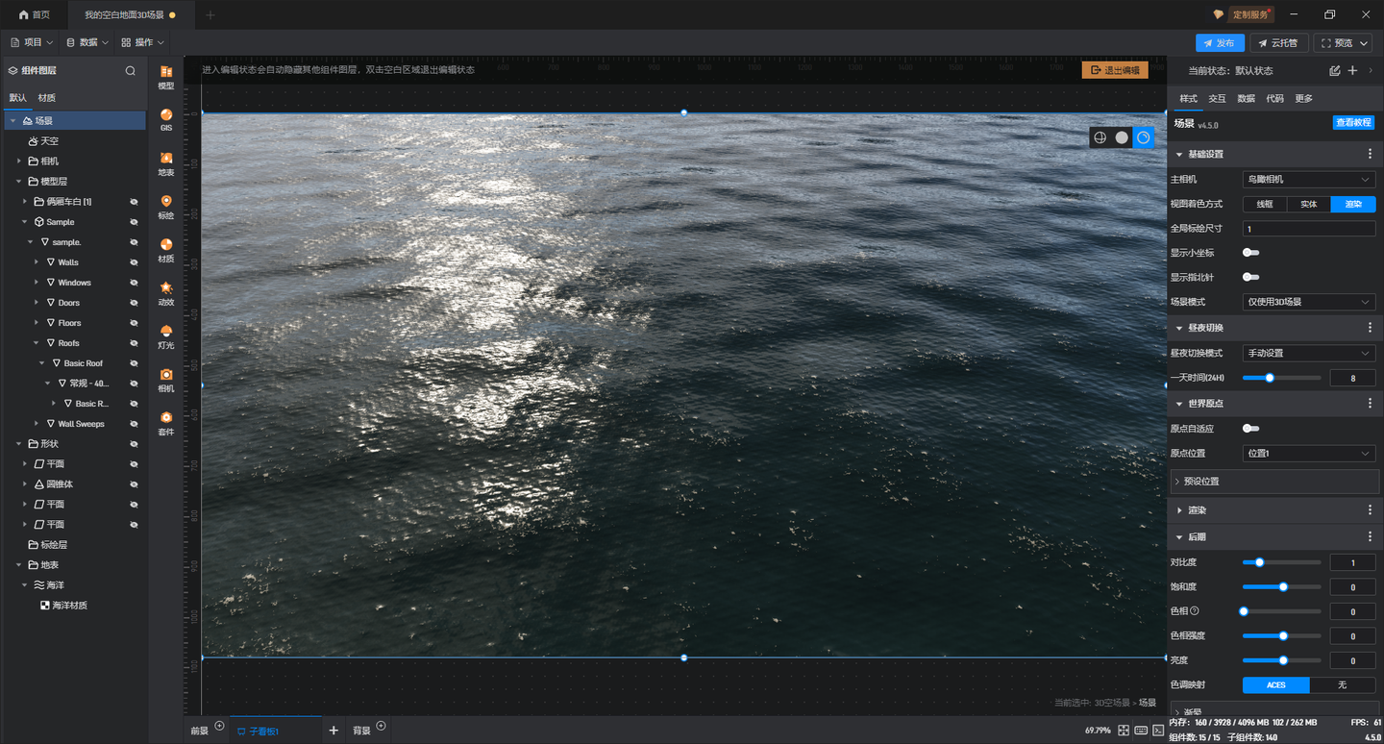Click the 查看教程 tutorial button

coord(1353,123)
